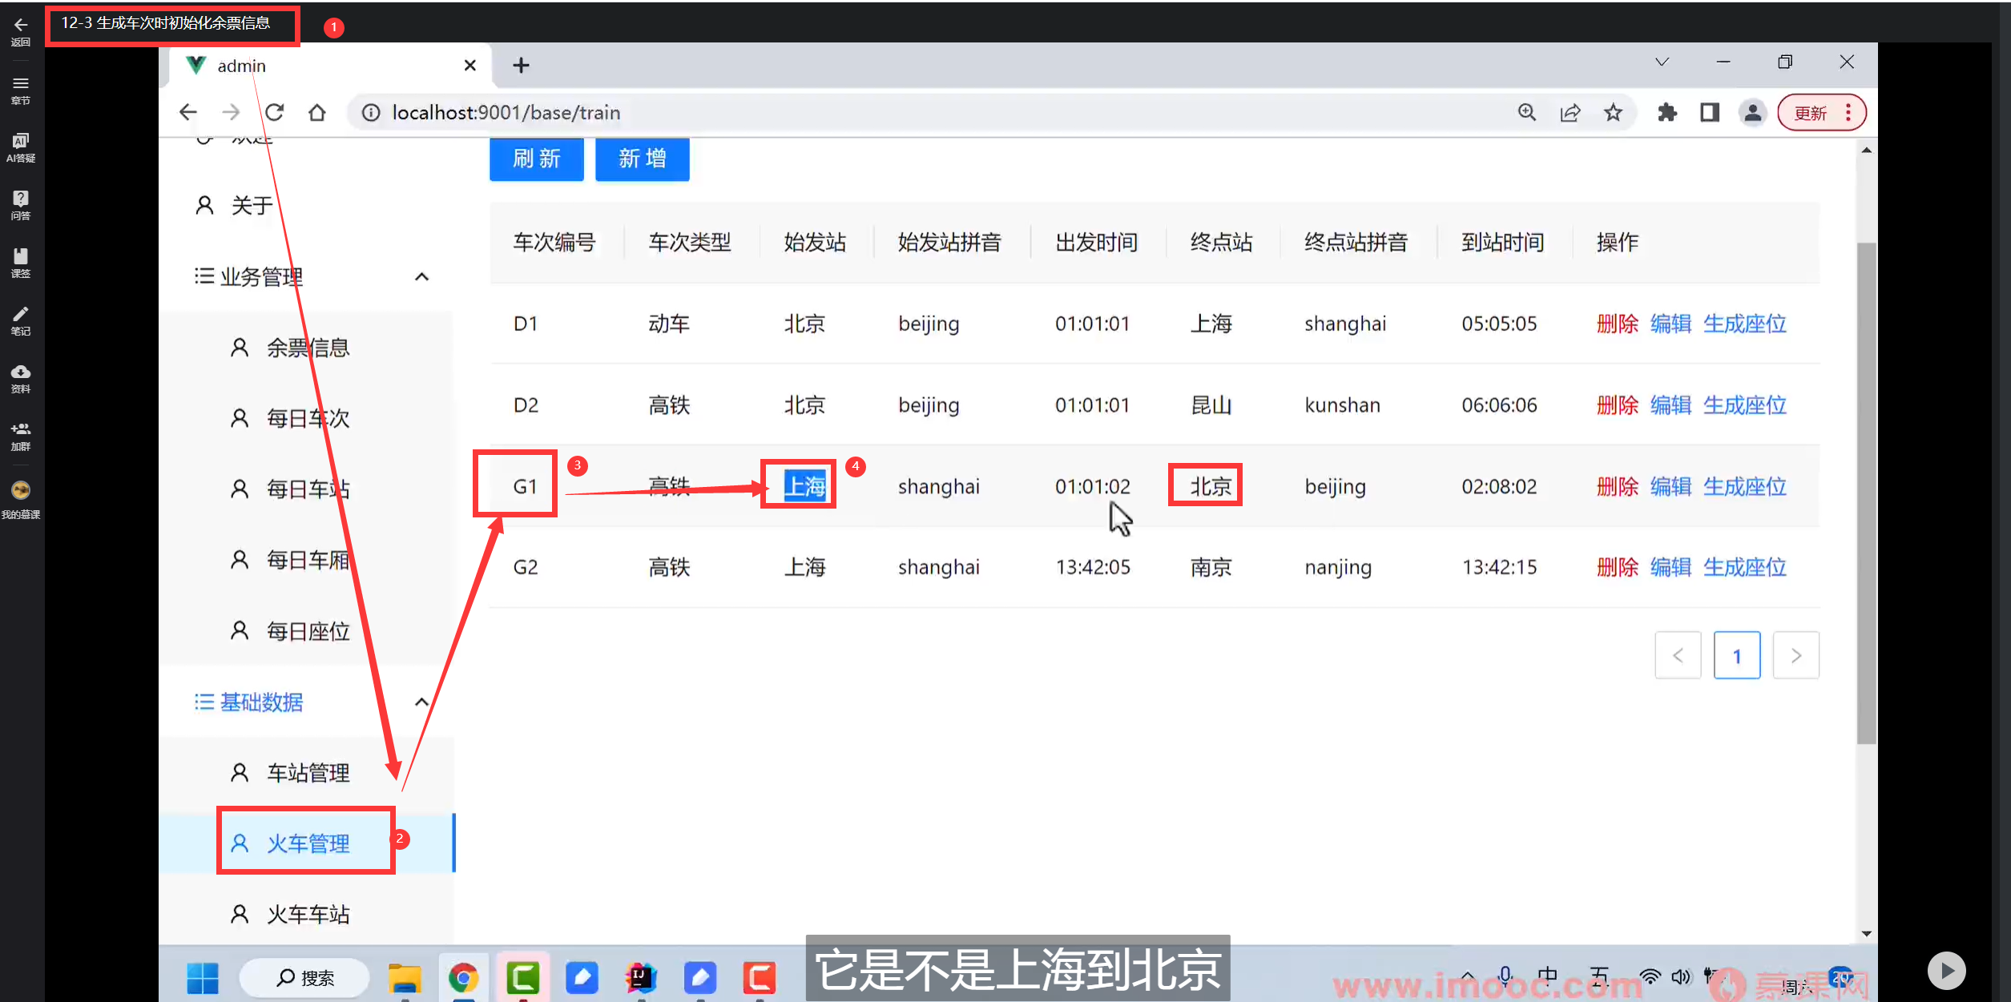Screen dimensions: 2011x1002
Task: Select page 1 in pagination
Action: [1737, 655]
